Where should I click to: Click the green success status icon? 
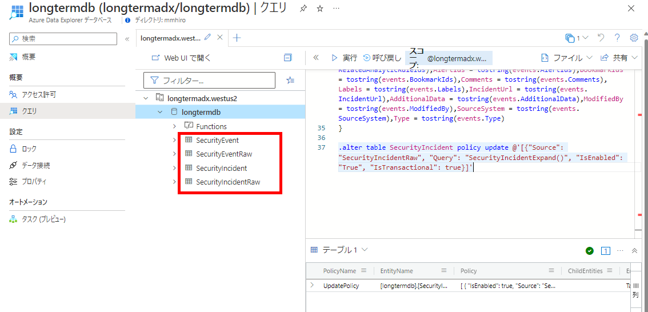pos(589,250)
